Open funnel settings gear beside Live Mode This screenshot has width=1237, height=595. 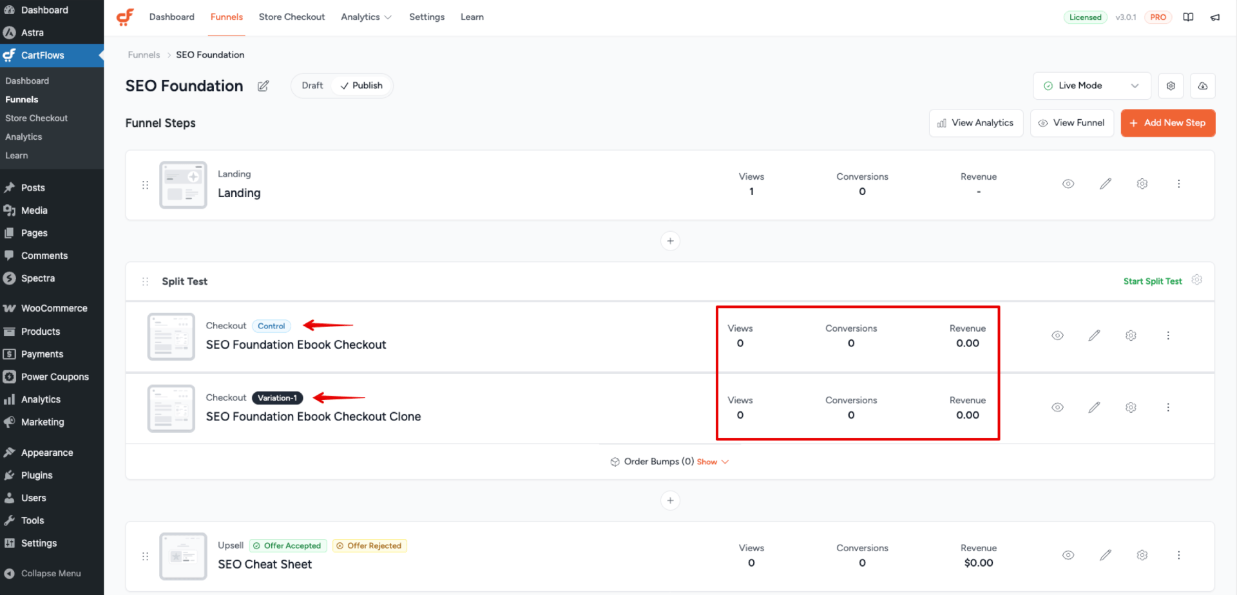pos(1171,86)
